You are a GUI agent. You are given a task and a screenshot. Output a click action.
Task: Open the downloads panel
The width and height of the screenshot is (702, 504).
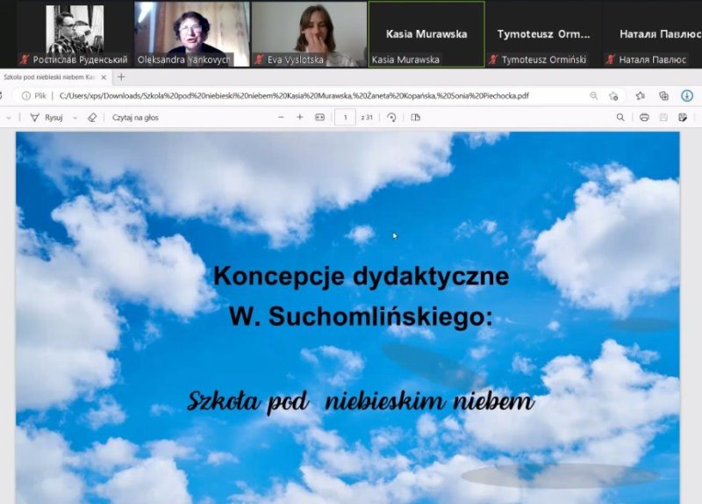[x=687, y=96]
